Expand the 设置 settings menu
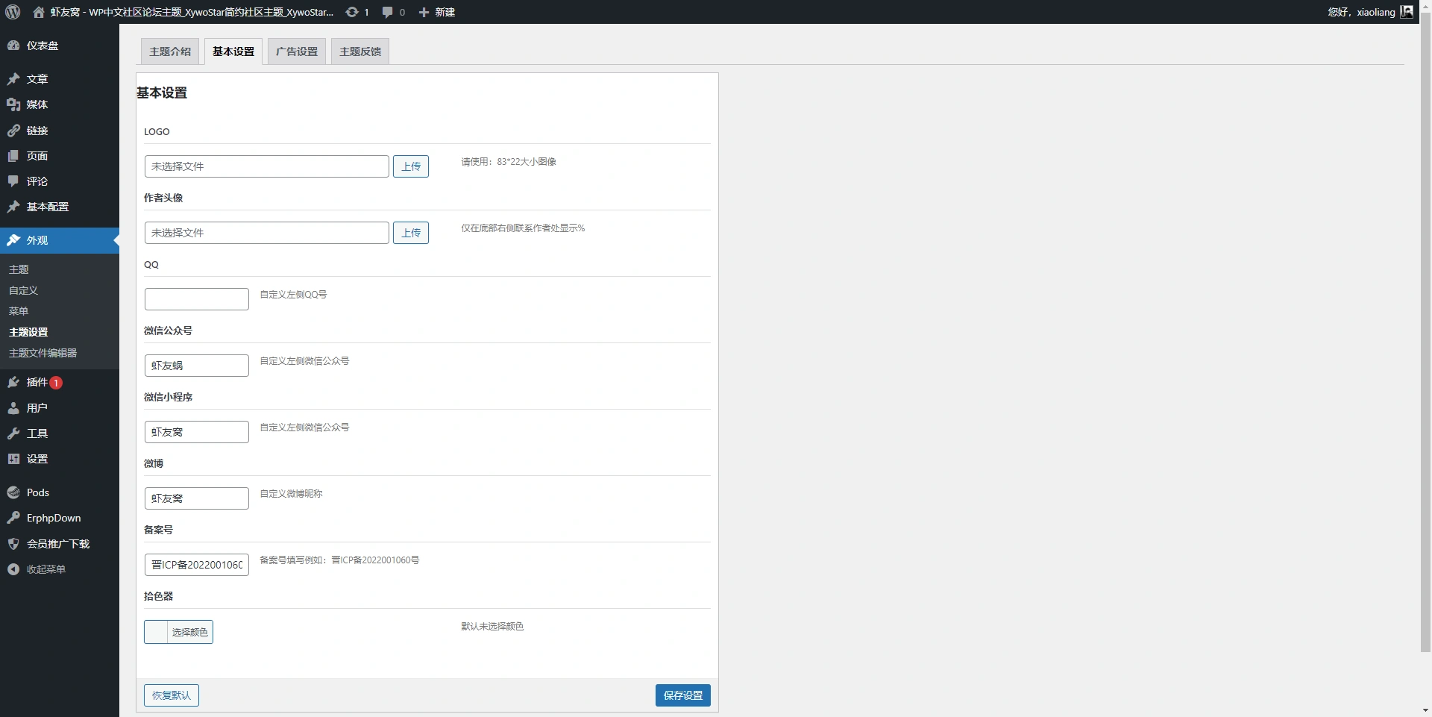The height and width of the screenshot is (717, 1432). click(37, 459)
